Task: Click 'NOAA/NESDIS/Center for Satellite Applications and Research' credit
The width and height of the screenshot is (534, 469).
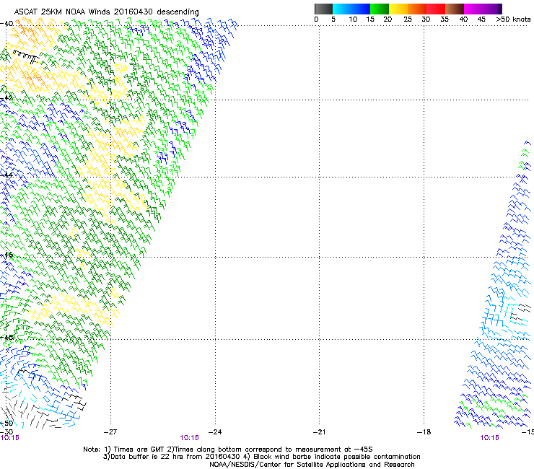Action: (312, 465)
